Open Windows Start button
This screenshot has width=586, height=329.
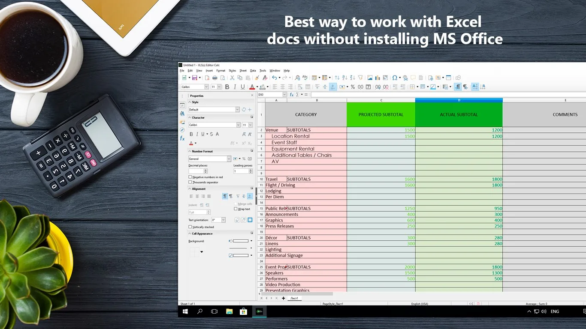click(x=186, y=311)
